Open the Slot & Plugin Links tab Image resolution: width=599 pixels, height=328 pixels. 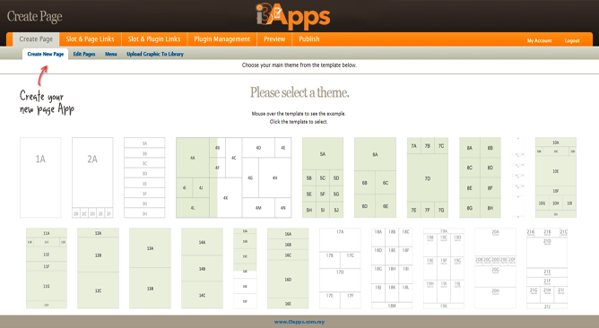154,39
